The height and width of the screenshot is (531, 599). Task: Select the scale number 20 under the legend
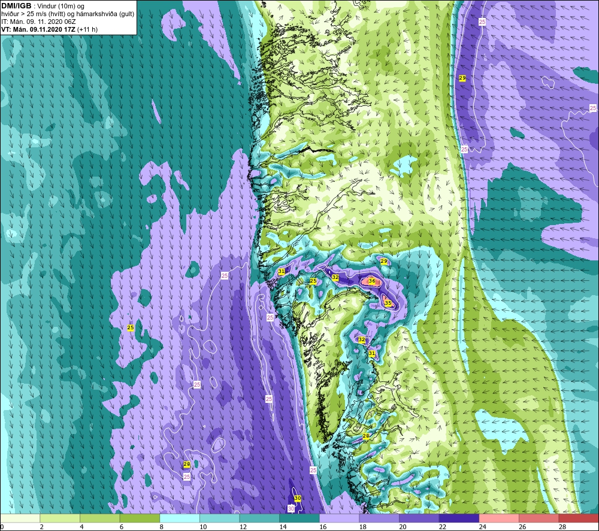403,527
